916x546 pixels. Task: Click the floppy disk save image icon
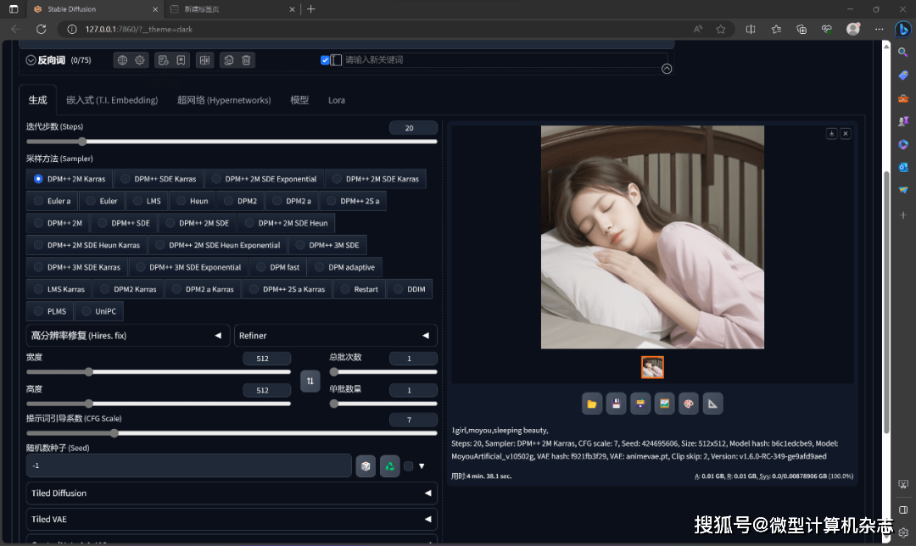pyautogui.click(x=617, y=404)
